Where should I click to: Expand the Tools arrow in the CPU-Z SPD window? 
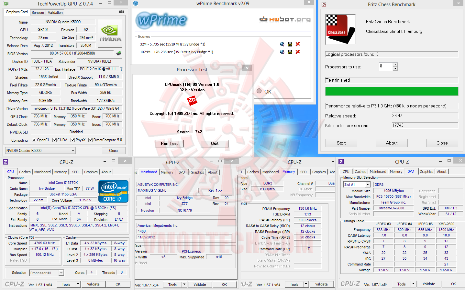point(413,284)
